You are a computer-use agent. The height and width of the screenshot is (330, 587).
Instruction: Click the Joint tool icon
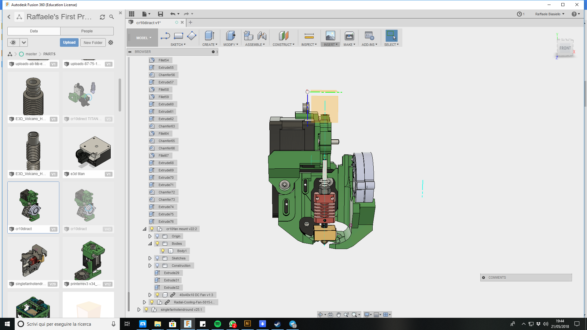(262, 36)
